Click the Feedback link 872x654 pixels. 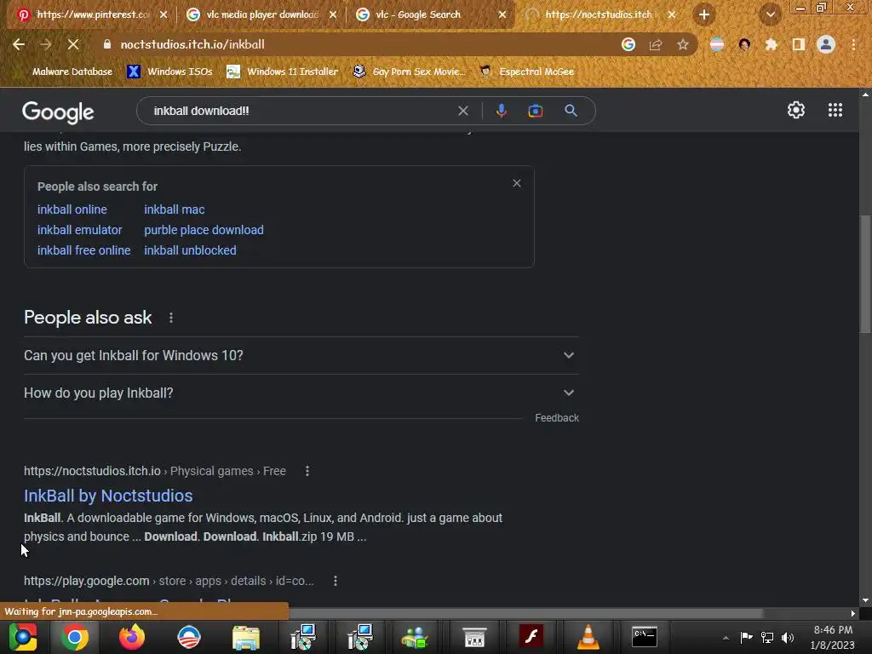(557, 418)
